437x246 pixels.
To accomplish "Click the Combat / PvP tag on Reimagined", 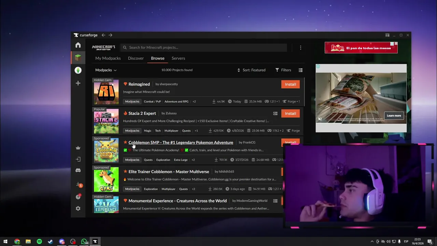I will point(152,101).
